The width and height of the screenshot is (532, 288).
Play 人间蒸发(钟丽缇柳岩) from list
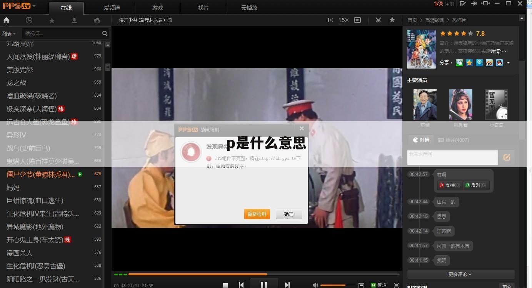point(52,57)
